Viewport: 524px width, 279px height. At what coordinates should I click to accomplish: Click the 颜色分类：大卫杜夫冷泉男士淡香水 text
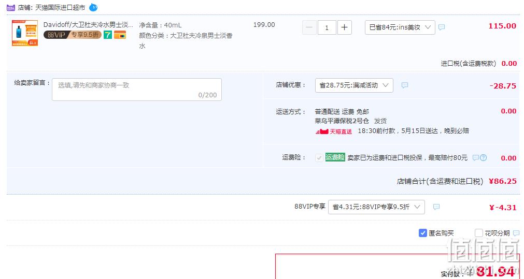186,40
